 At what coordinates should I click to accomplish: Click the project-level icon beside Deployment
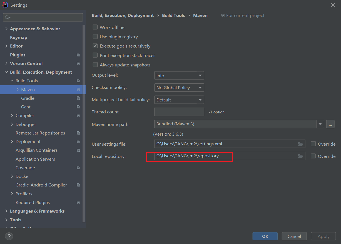click(x=78, y=142)
